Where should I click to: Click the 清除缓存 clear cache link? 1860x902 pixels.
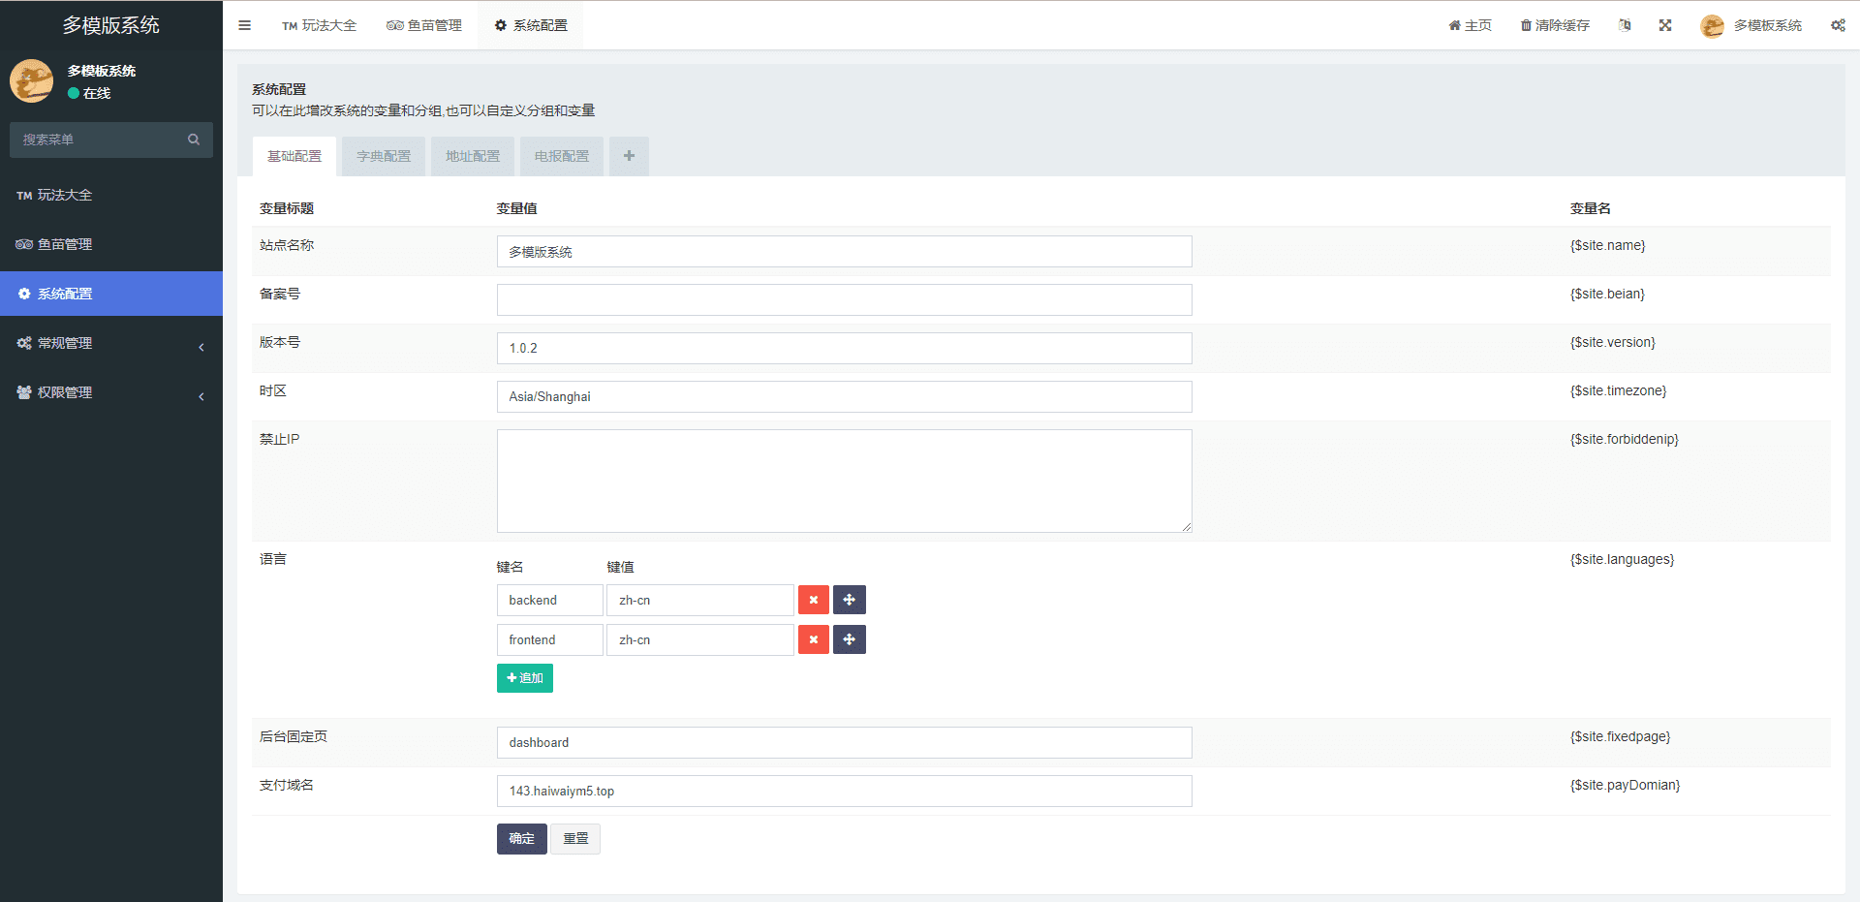(1555, 25)
